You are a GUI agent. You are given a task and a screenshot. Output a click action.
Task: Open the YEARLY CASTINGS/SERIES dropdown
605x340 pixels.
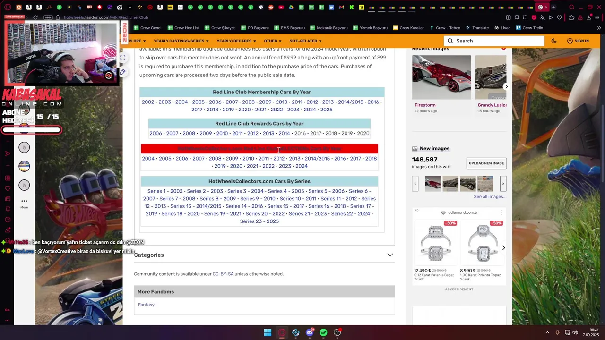click(181, 41)
